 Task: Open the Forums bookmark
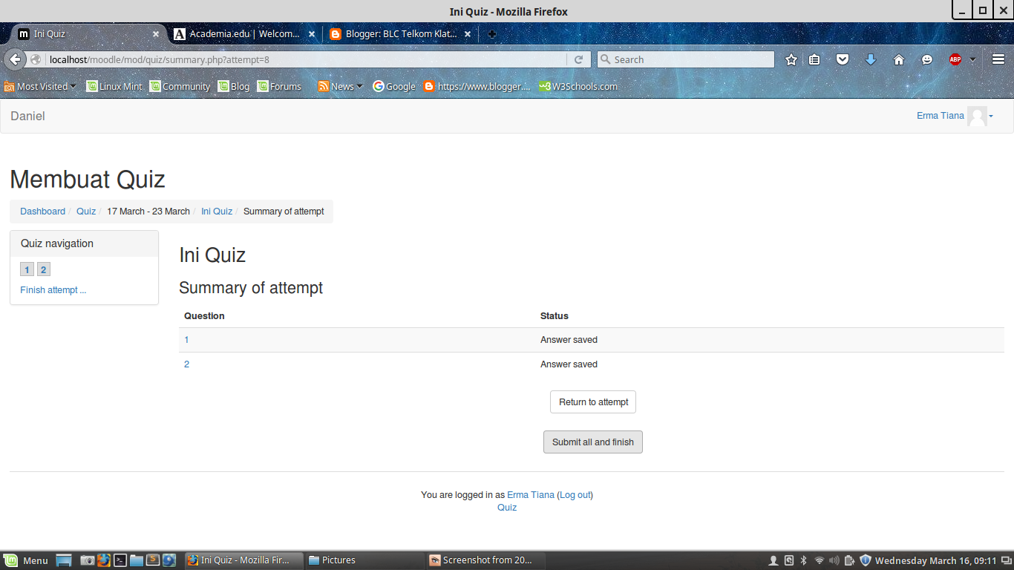[279, 86]
